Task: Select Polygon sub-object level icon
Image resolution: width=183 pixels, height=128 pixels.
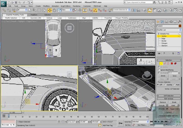Action: [x=172, y=64]
